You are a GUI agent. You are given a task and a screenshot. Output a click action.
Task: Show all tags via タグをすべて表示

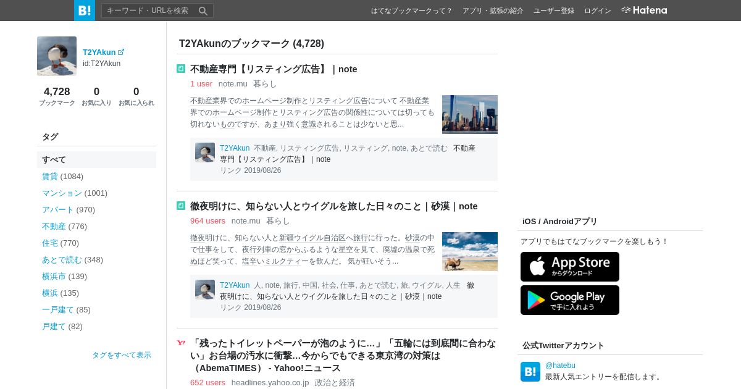tap(122, 355)
